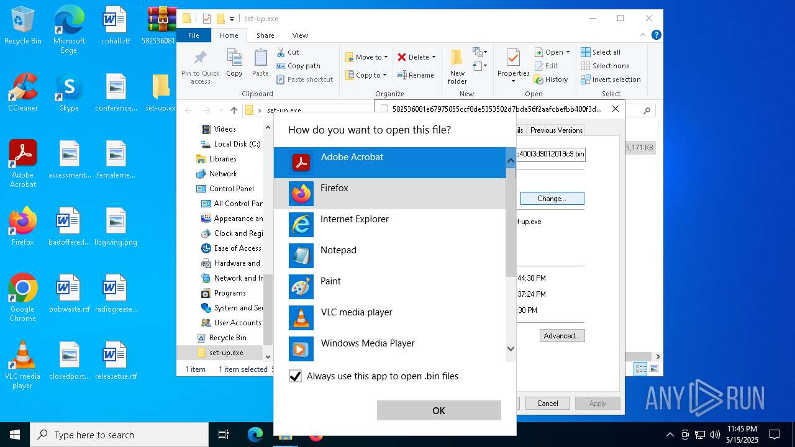795x447 pixels.
Task: Click Invert selection in the ribbon
Action: pos(611,79)
